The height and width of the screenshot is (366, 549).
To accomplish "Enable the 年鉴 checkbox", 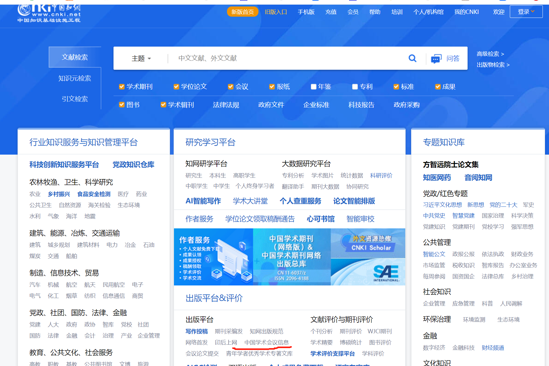I will click(313, 87).
